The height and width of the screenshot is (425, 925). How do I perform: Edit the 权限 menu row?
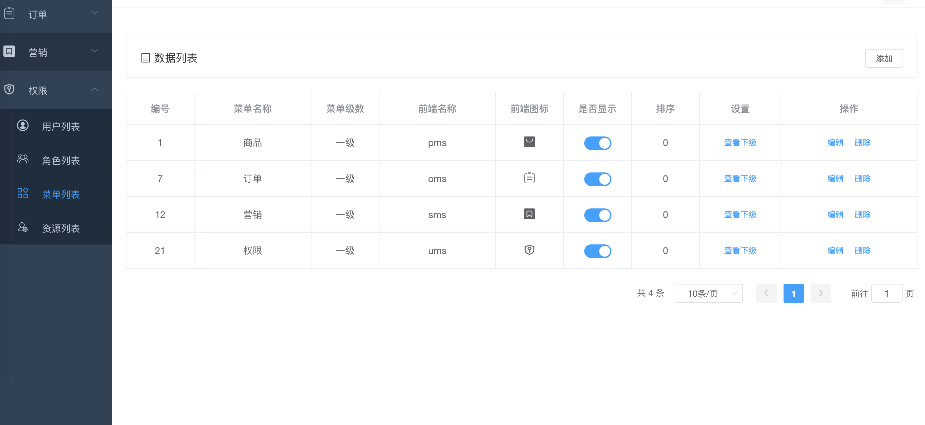tap(835, 251)
